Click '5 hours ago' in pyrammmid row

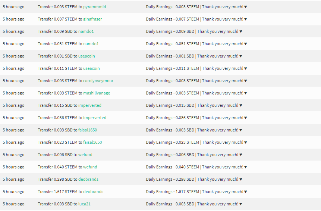point(13,7)
